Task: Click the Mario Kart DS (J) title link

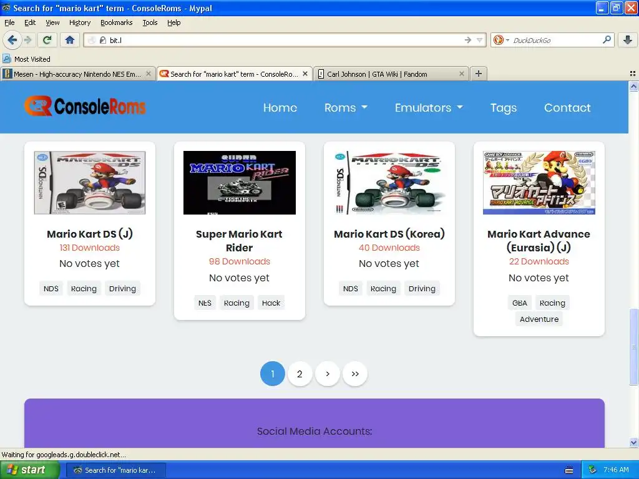Action: coord(90,234)
